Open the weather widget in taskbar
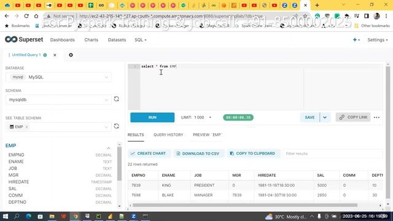The width and height of the screenshot is (393, 221). point(286,217)
